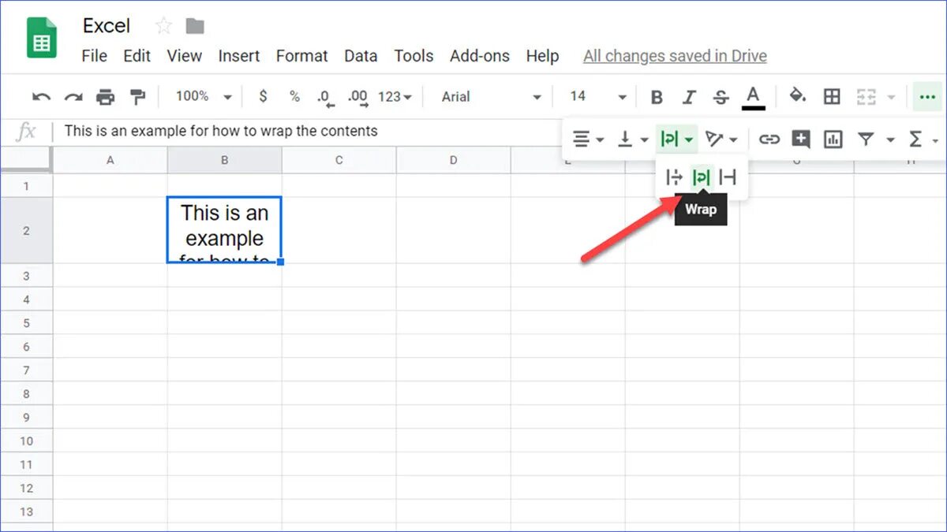Insert a link with the chain icon

pos(769,140)
